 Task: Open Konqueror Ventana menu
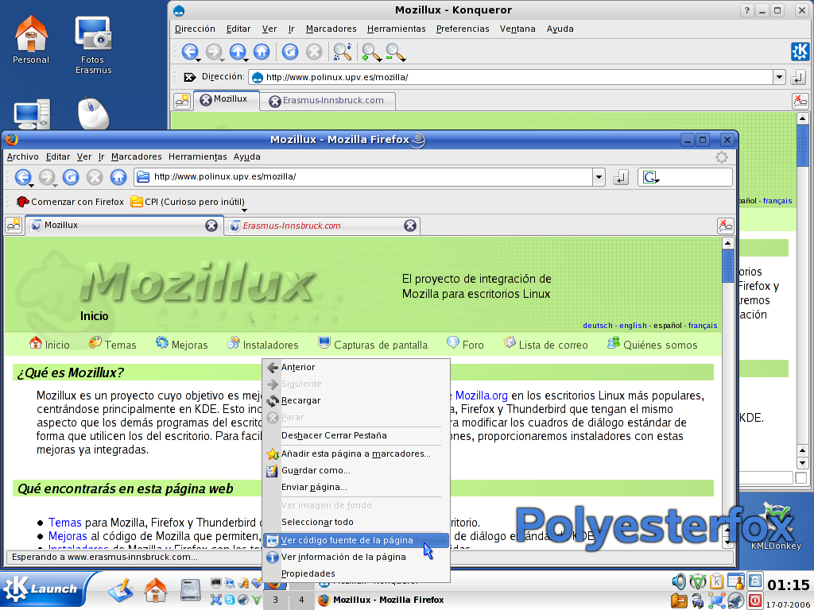[x=517, y=29]
